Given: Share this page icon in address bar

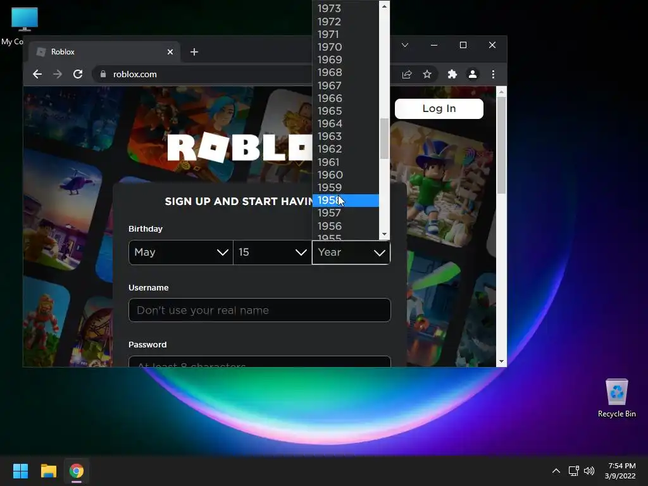Looking at the screenshot, I should click(407, 75).
